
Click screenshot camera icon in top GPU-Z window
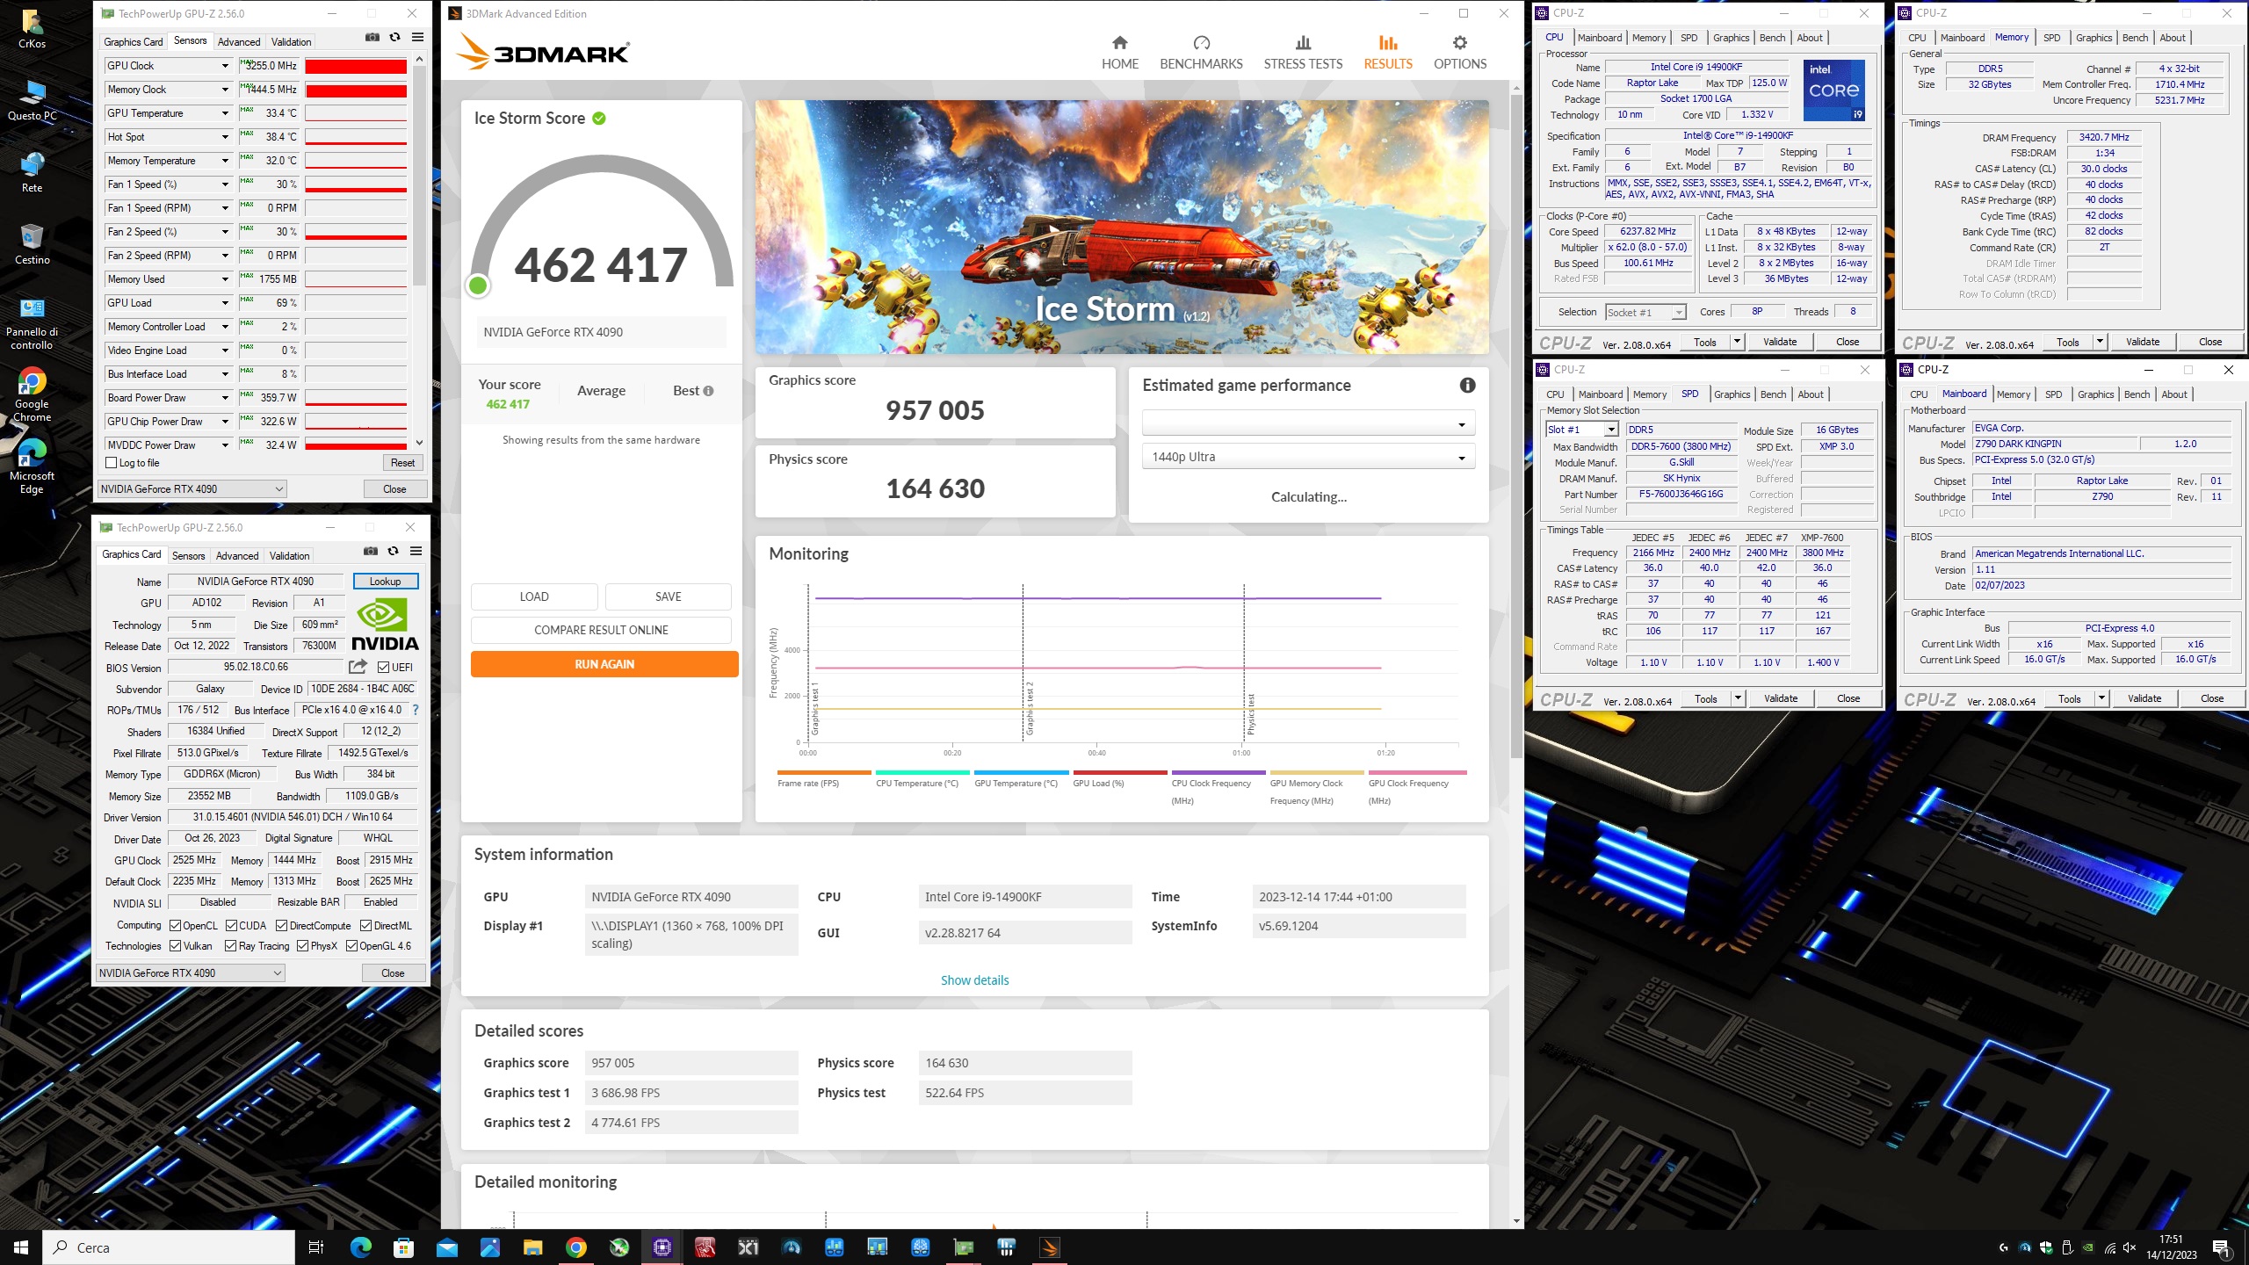pos(372,37)
